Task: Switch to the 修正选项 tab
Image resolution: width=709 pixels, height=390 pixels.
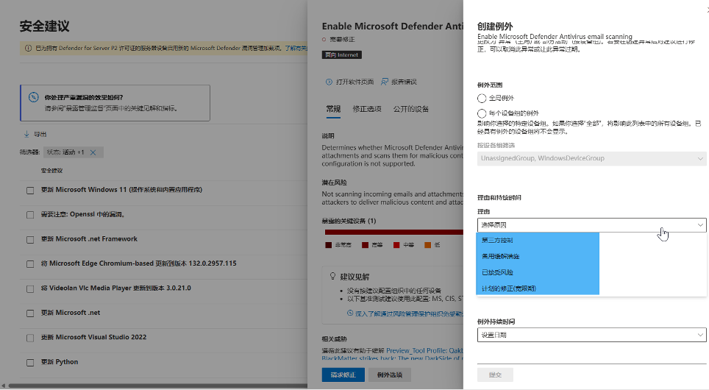Action: [367, 109]
